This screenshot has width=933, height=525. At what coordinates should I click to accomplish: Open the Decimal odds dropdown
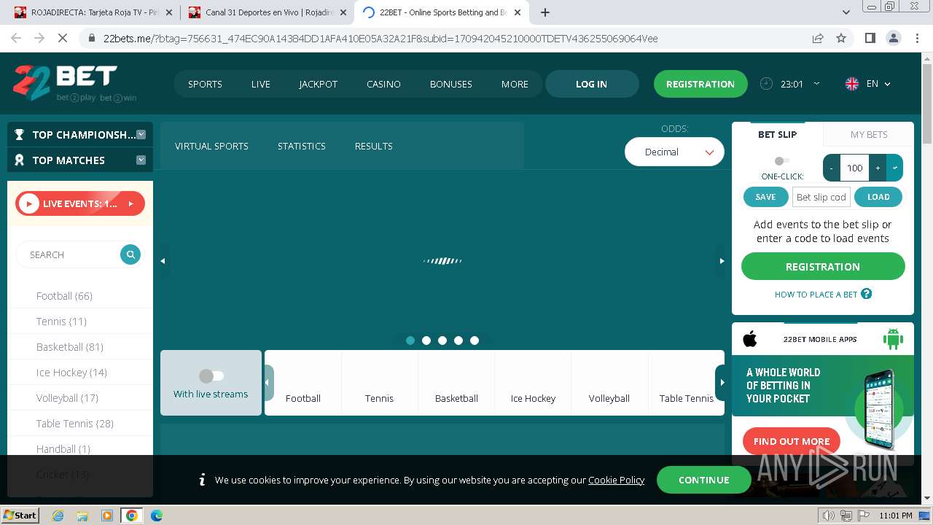[674, 152]
